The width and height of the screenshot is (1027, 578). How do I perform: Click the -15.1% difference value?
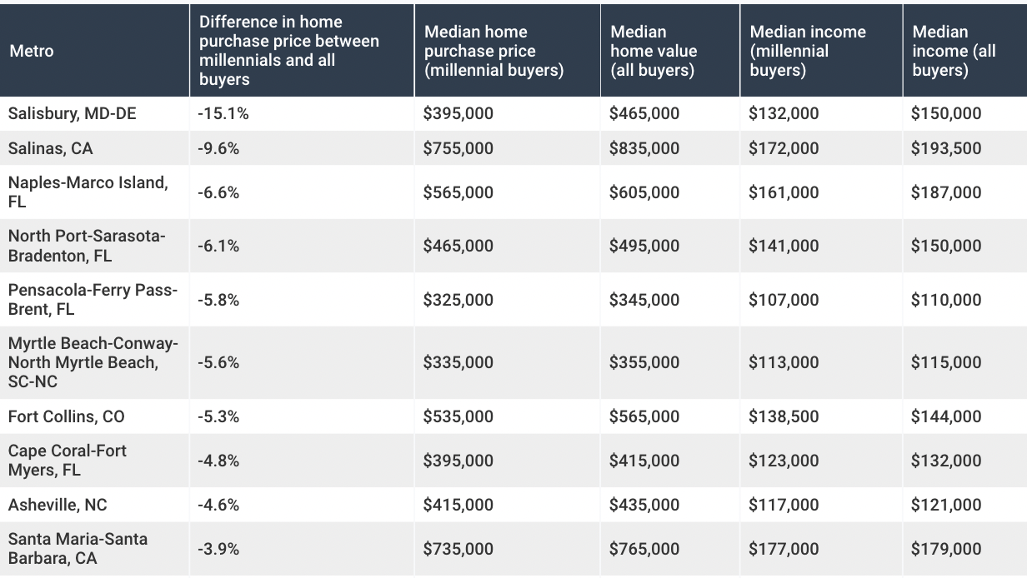tap(223, 113)
